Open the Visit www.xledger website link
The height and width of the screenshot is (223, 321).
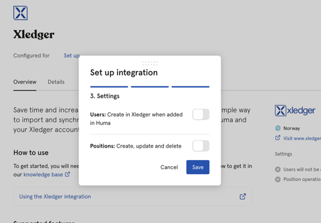(x=302, y=138)
